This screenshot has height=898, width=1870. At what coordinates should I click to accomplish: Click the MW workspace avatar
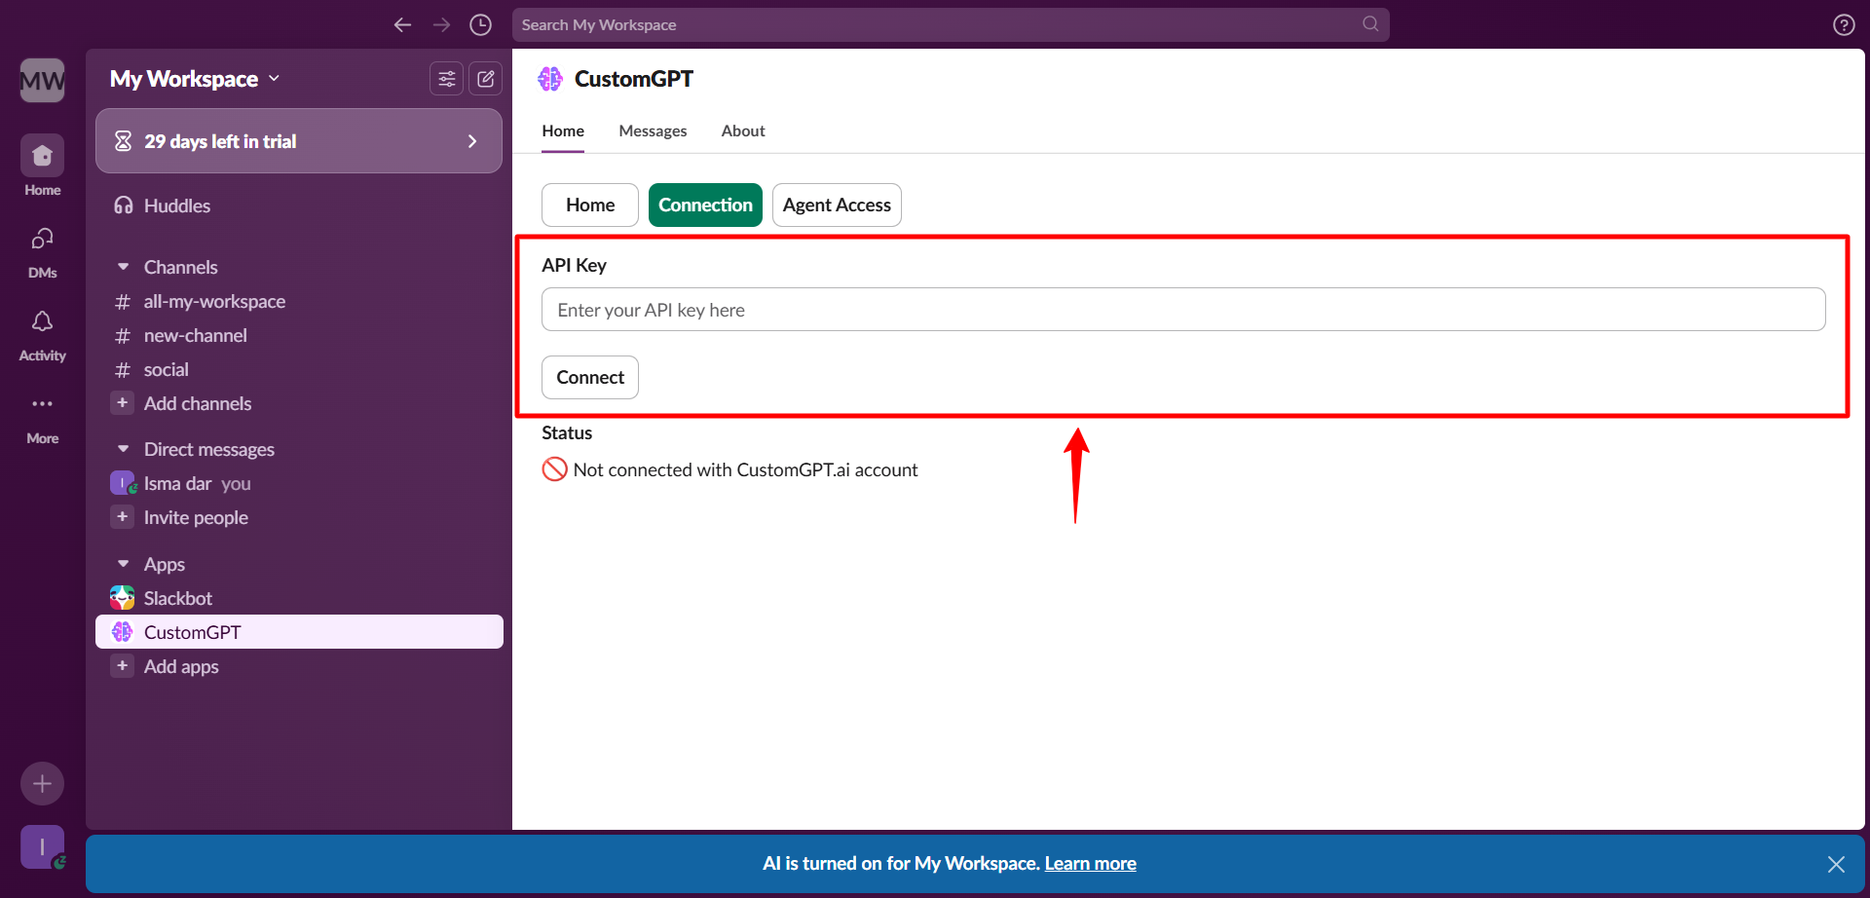point(43,80)
